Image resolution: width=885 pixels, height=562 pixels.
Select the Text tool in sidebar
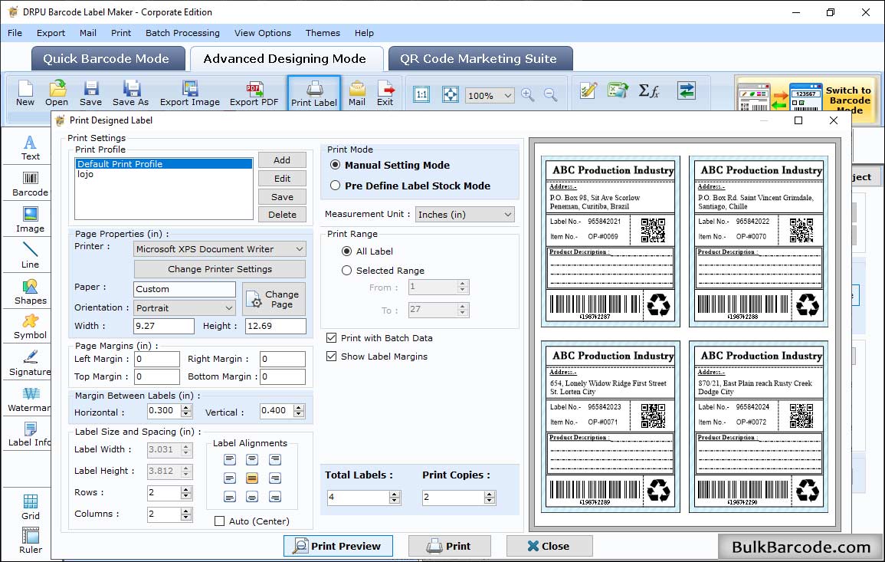30,148
